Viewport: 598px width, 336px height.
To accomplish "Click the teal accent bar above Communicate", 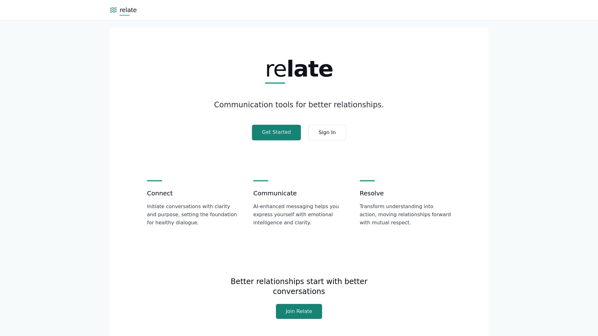I will point(260,181).
